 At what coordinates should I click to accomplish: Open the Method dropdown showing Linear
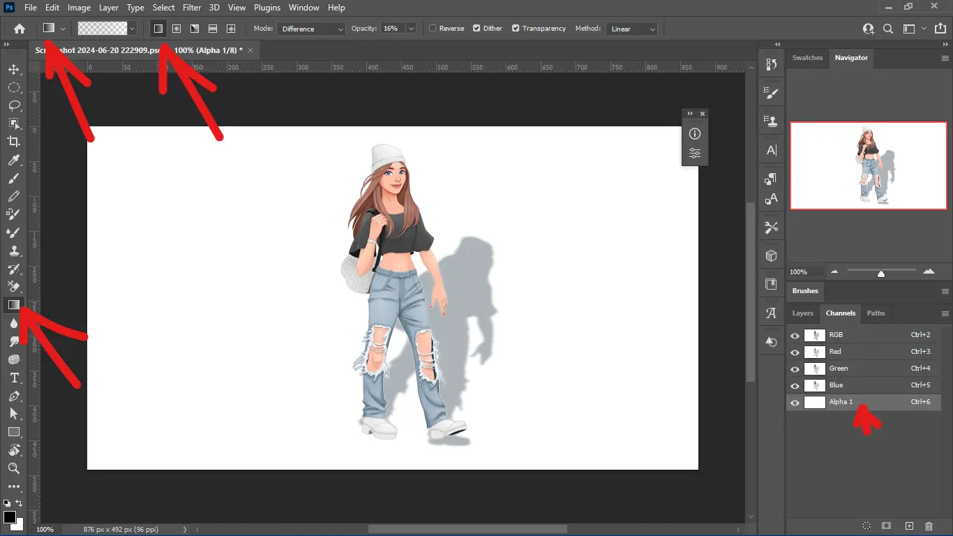coord(632,29)
